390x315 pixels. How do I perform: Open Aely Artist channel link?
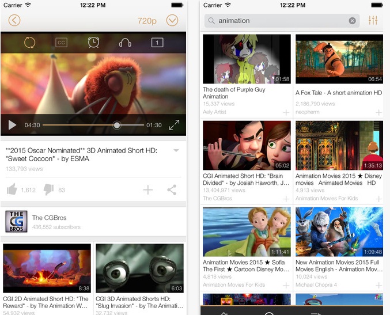(214, 112)
